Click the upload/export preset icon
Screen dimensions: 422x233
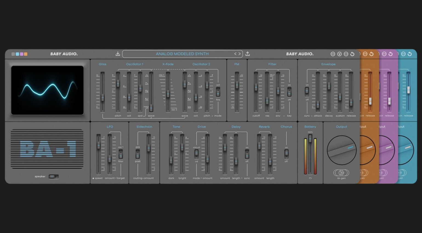(247, 54)
